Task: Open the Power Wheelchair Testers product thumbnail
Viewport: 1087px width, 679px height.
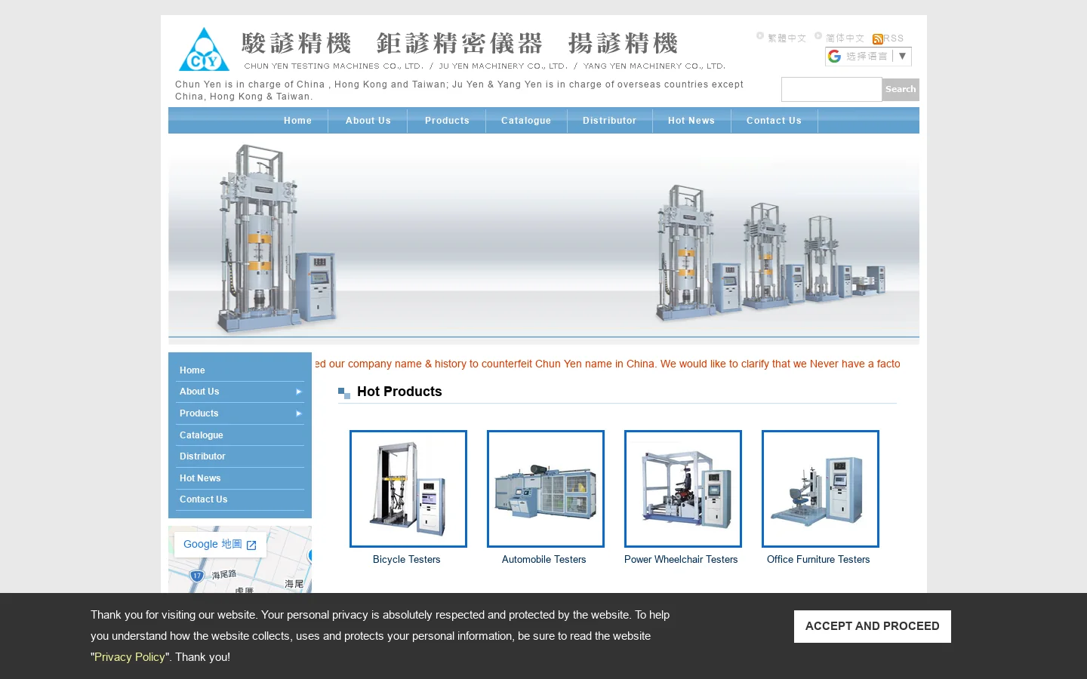Action: pyautogui.click(x=683, y=489)
